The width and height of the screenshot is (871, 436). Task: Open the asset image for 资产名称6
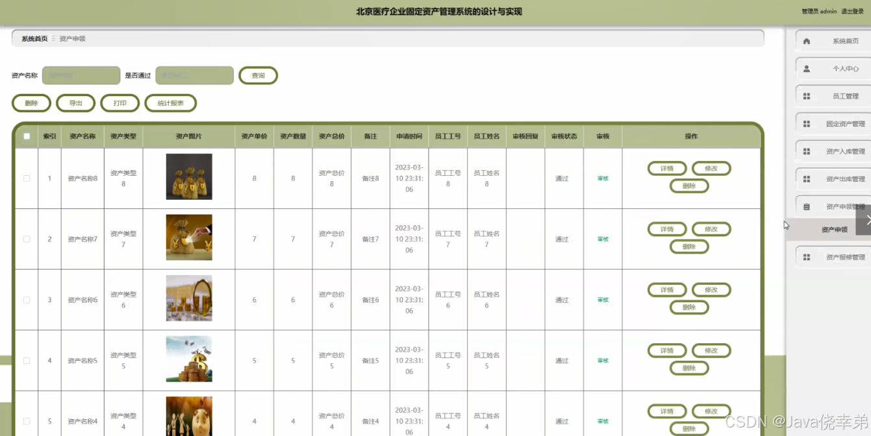[189, 298]
